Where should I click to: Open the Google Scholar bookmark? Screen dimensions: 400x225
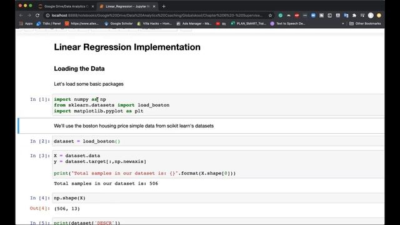click(119, 24)
